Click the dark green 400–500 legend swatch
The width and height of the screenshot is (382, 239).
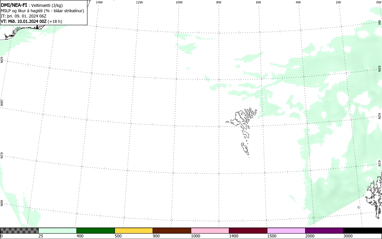click(95, 231)
